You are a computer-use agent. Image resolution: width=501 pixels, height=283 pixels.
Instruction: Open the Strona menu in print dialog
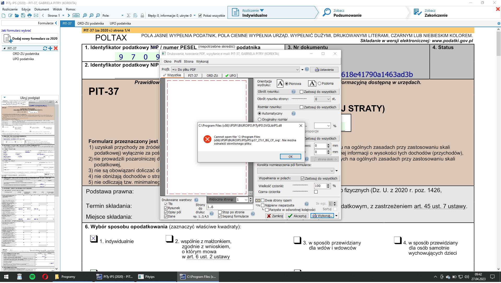pos(188,62)
